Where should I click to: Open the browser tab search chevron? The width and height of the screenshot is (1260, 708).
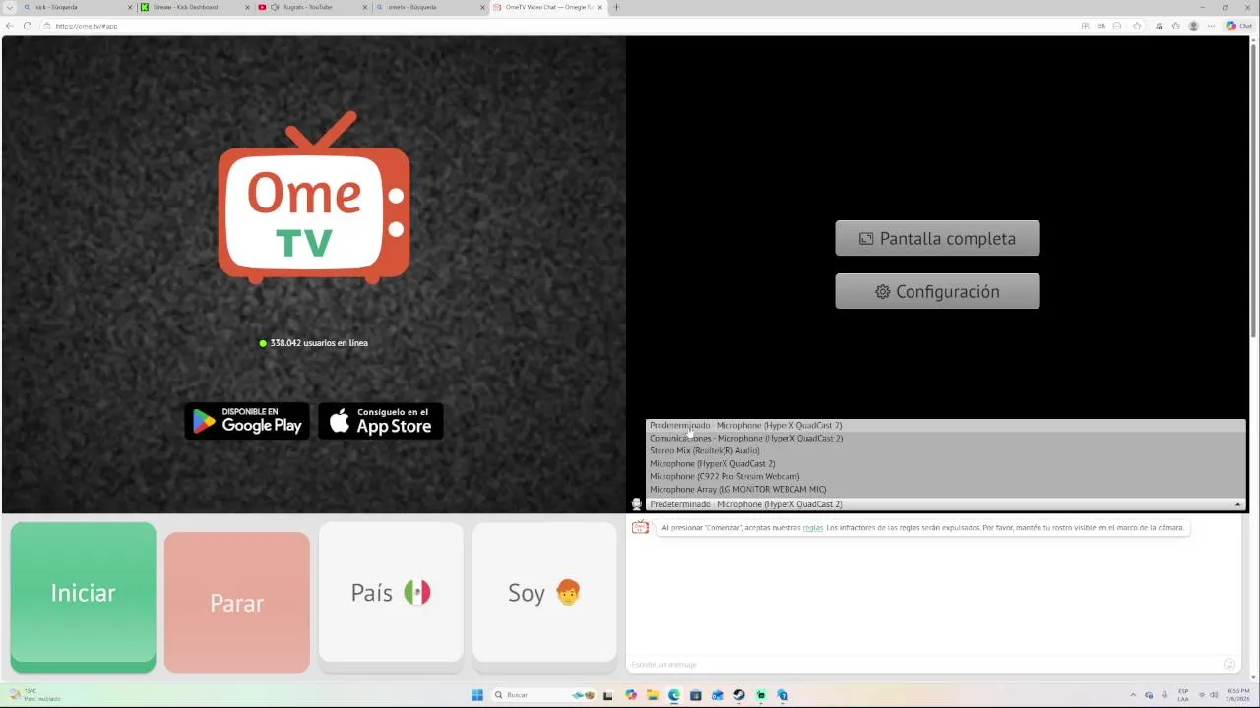coord(10,7)
